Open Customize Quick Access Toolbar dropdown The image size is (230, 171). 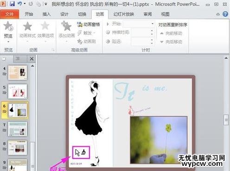(45, 4)
